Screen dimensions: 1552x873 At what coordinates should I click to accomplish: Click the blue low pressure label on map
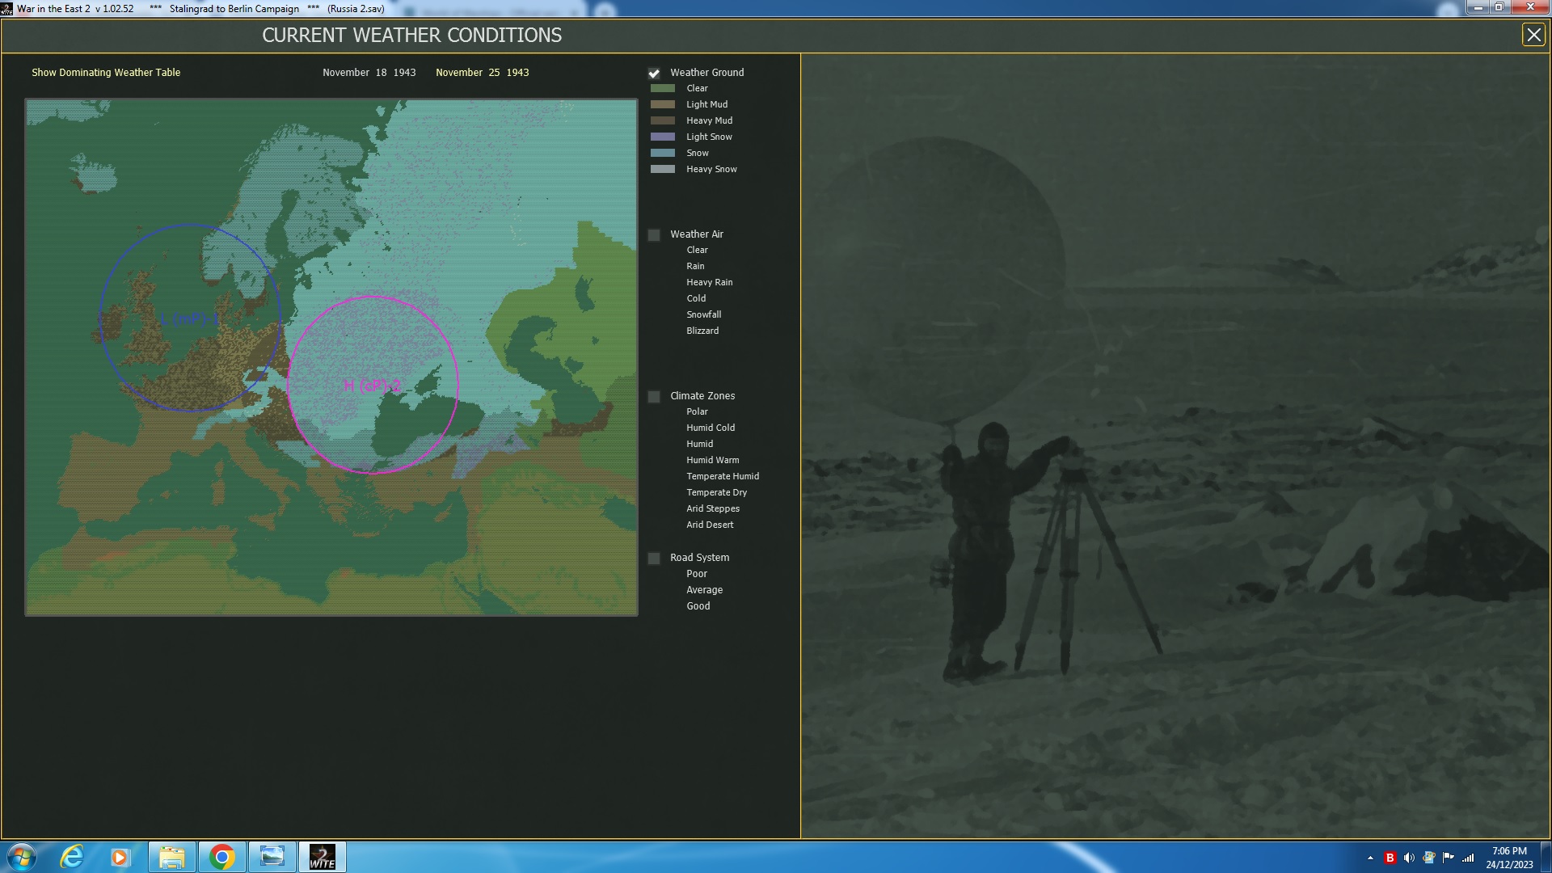(189, 318)
